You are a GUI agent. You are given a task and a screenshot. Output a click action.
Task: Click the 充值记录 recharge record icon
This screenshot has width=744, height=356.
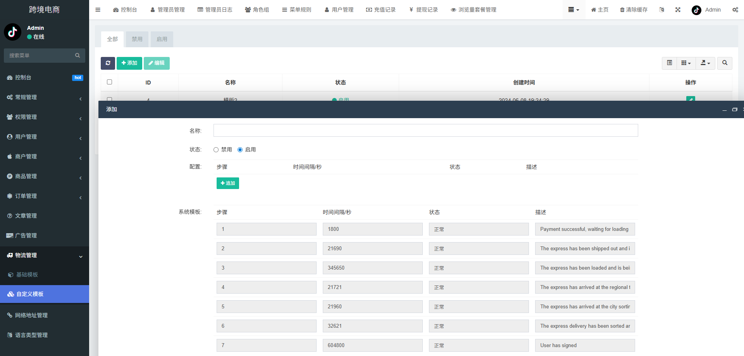368,10
